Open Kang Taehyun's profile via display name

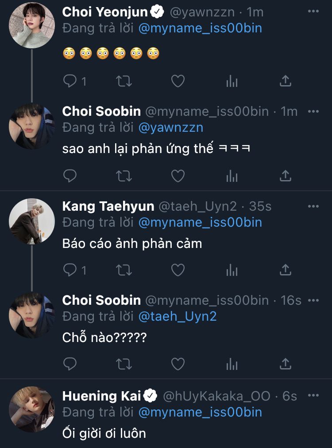(108, 206)
